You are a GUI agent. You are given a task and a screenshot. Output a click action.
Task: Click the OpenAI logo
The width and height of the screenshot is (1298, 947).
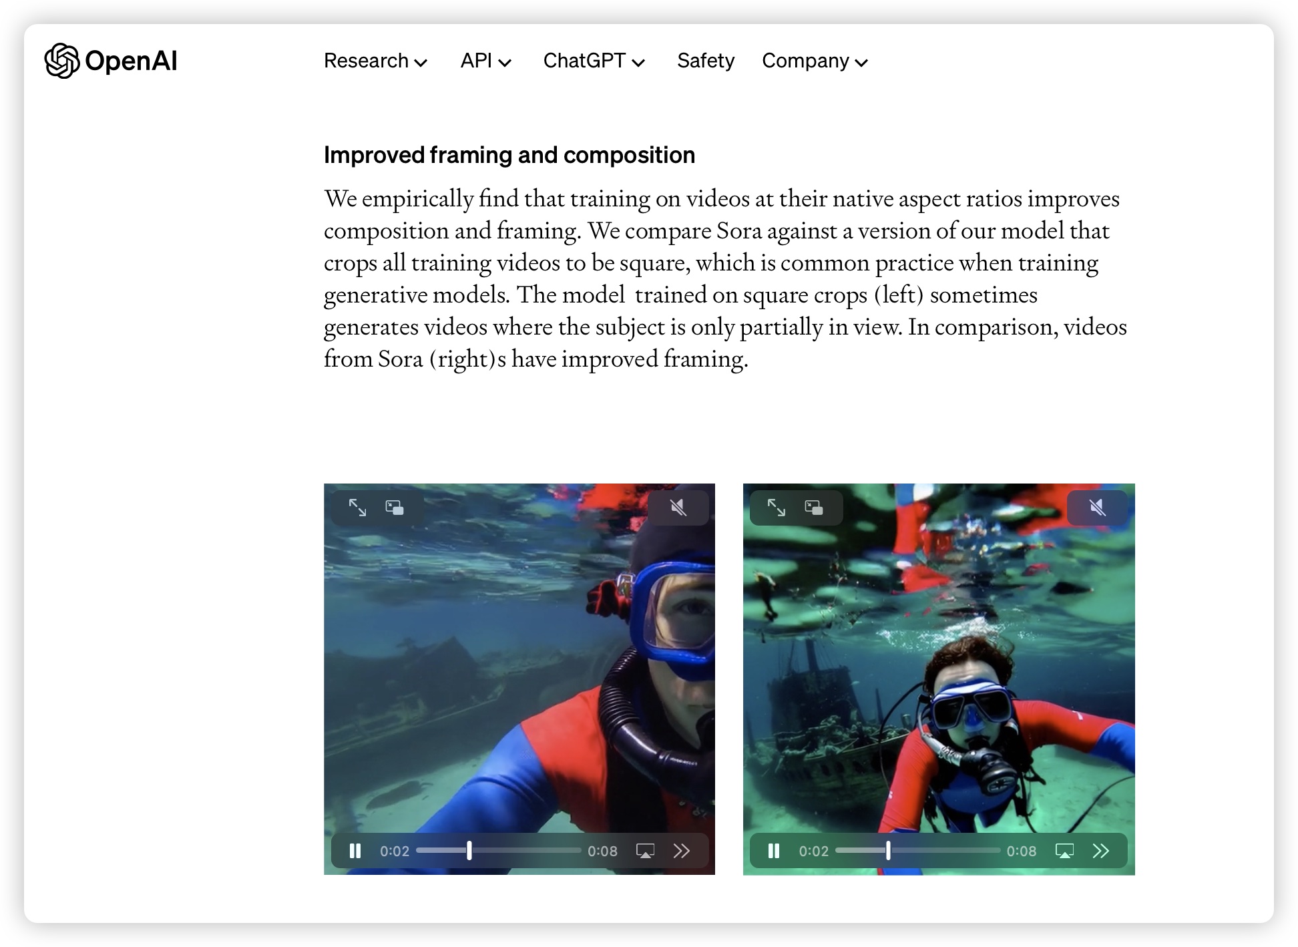111,61
